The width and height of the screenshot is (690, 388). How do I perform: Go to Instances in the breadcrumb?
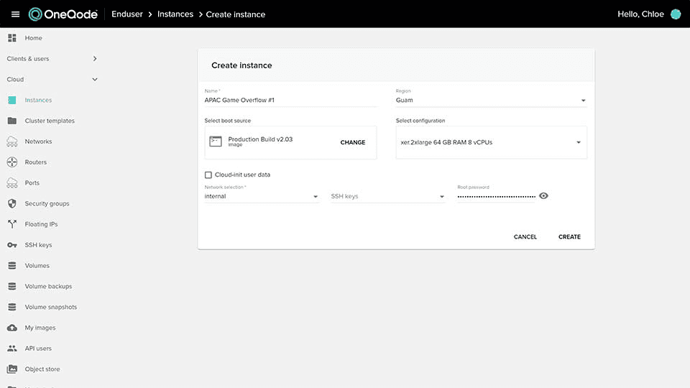[x=175, y=14]
